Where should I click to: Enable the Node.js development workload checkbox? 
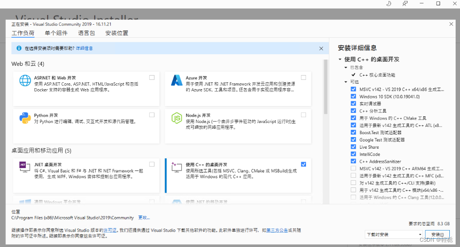pos(303,115)
